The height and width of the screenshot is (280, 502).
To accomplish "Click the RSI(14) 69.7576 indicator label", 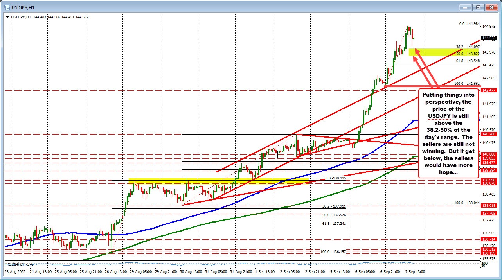I will pyautogui.click(x=19, y=264).
